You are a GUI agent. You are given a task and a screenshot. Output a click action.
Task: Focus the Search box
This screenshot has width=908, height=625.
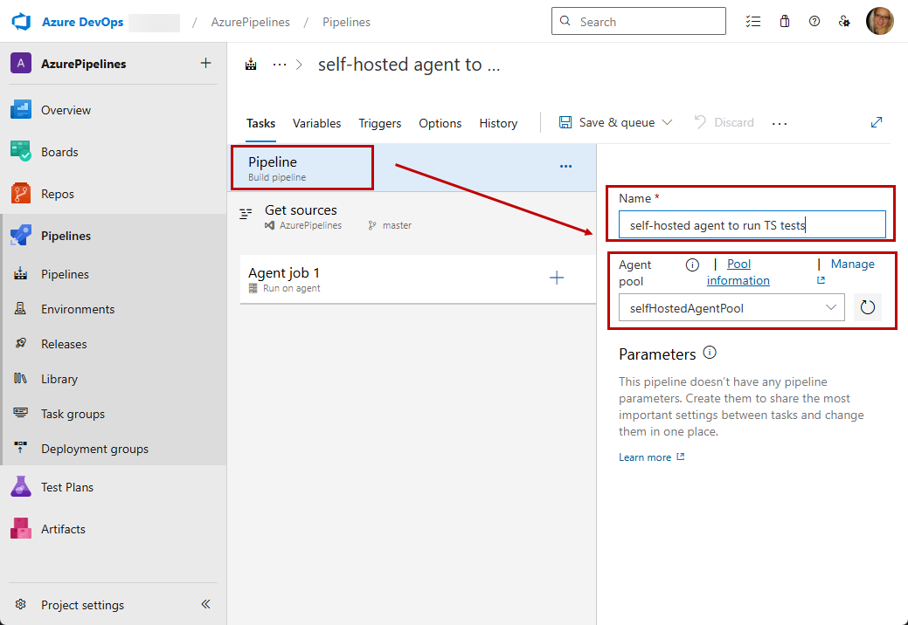point(638,22)
